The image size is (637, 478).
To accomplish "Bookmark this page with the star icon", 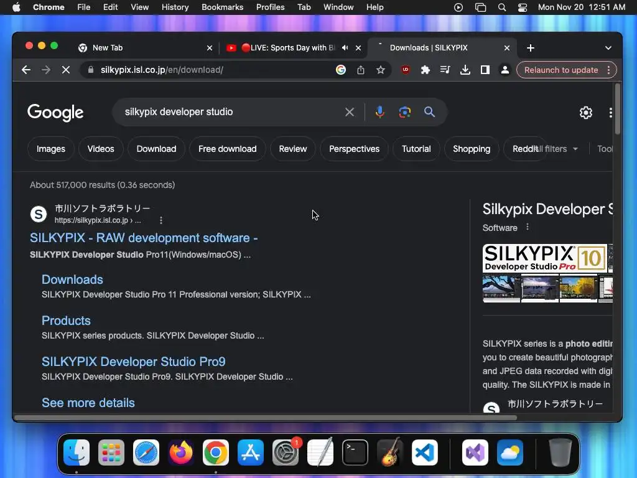I will click(380, 70).
